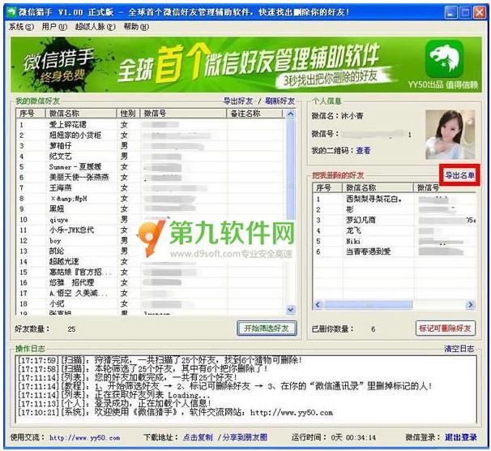491x451 pixels.
Task: Click the 17:17:59 扫描 log entry
Action: 160,360
